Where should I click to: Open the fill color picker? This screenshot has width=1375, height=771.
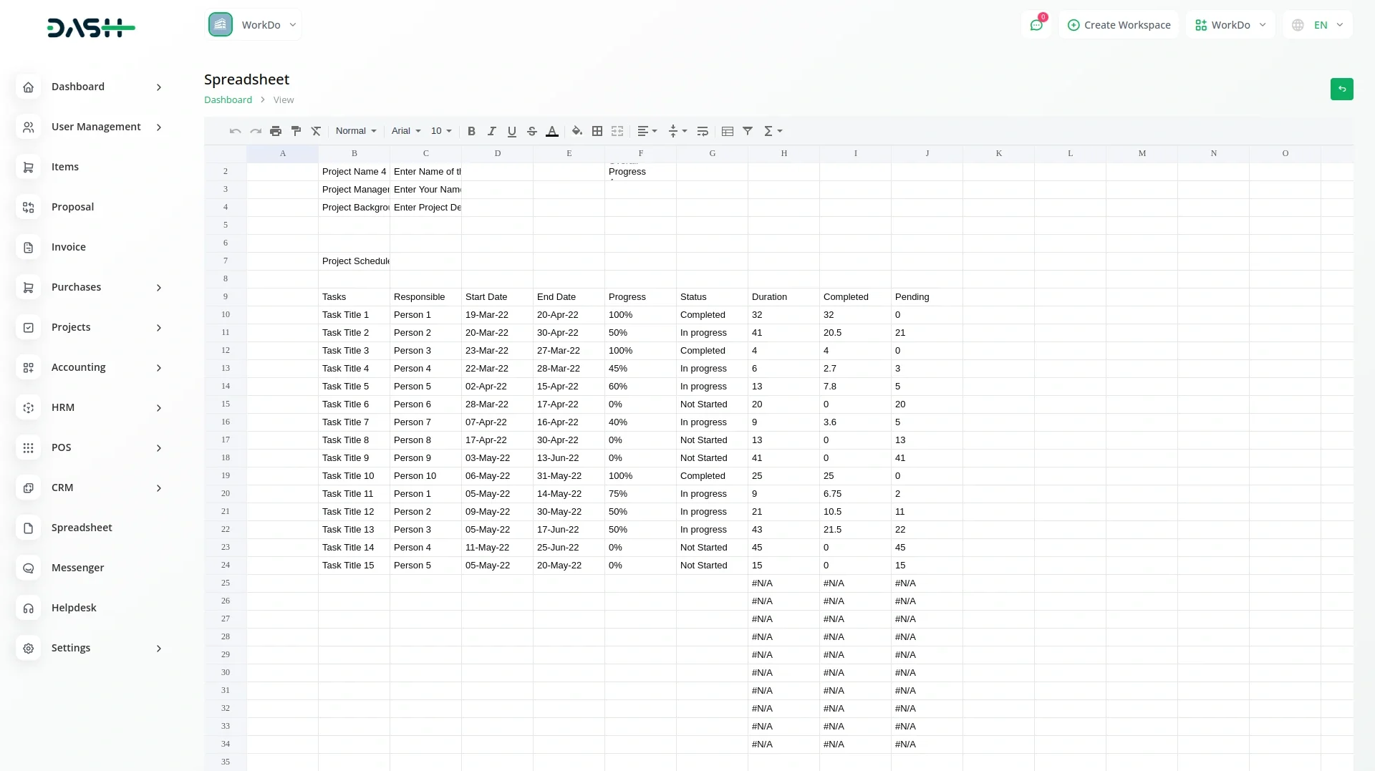(577, 131)
